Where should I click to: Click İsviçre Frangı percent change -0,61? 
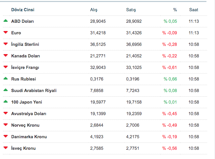tap(170, 67)
